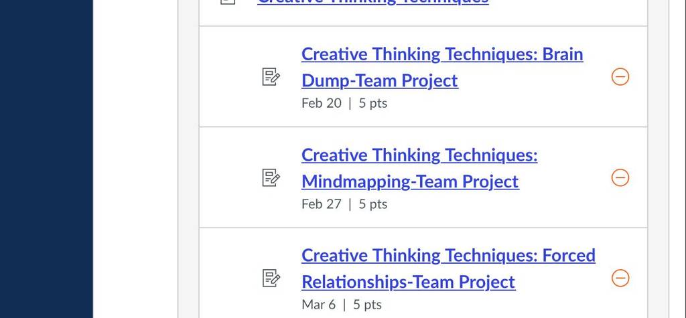Toggle the unpublished circle for Forced Relationships-Team Project

[620, 279]
